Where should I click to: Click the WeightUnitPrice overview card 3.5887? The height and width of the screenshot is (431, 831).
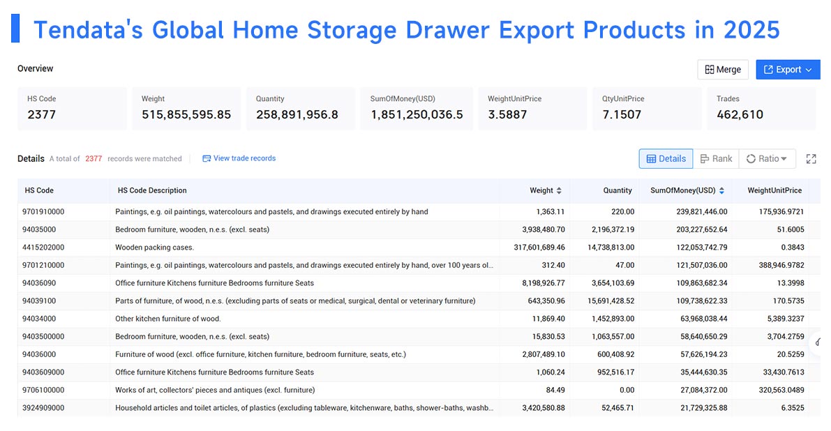pos(532,108)
